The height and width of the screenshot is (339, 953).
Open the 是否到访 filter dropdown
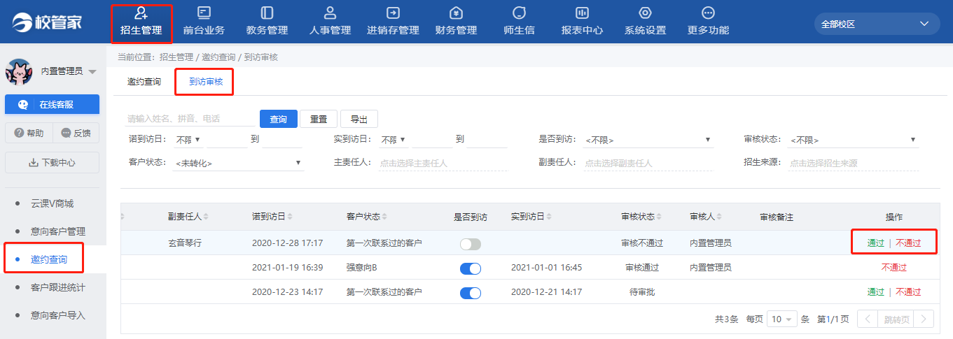648,140
